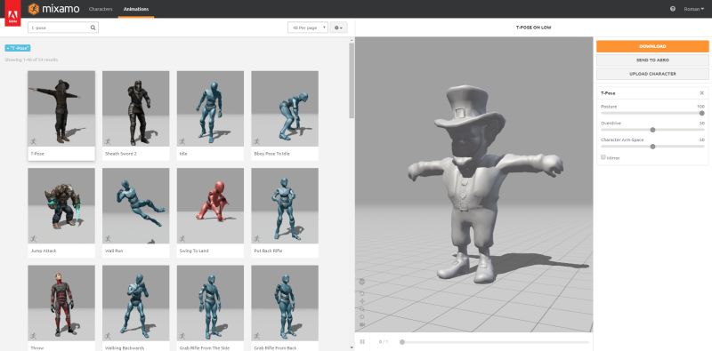This screenshot has height=351, width=712.
Task: Click animation icon on Sheath Sword 2 card
Action: [x=108, y=141]
